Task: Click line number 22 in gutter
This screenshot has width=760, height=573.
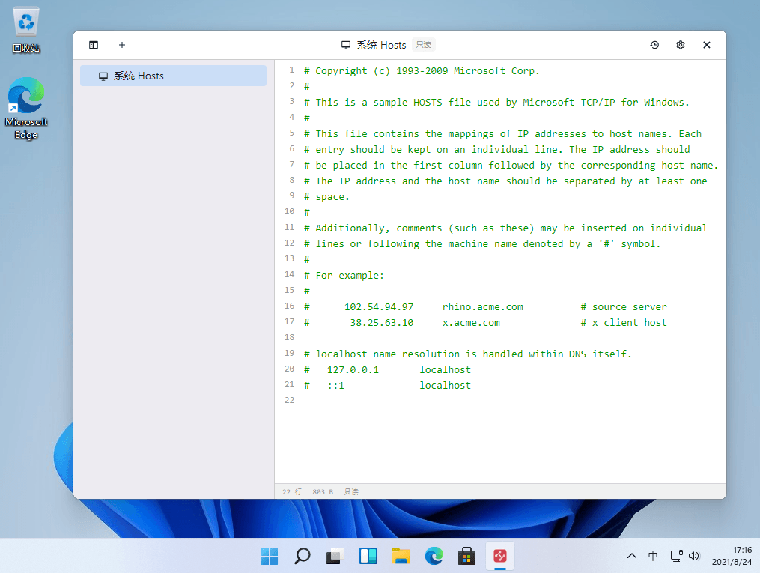Action: 289,400
